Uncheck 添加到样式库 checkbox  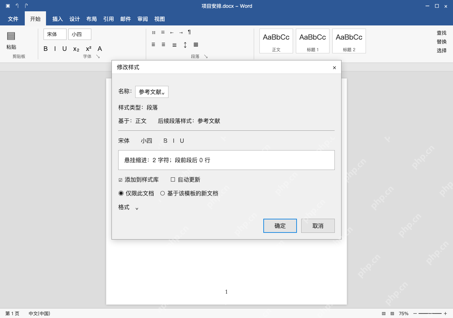coord(120,180)
